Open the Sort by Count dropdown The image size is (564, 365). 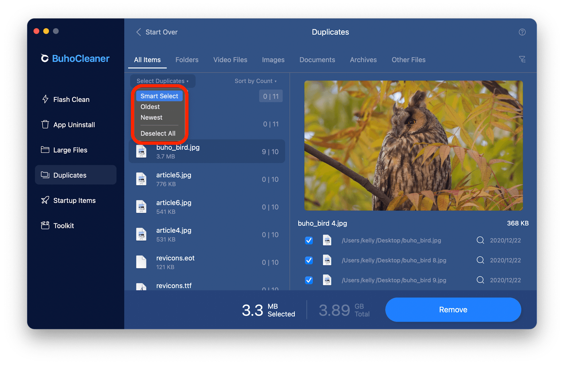click(255, 81)
